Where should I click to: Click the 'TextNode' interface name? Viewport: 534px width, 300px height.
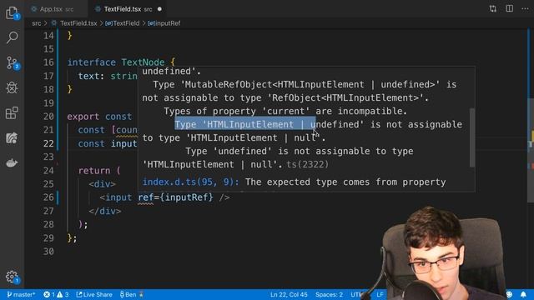tap(143, 62)
